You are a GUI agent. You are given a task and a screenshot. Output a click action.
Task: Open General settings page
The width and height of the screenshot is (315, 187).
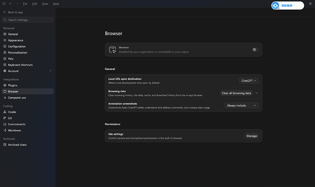point(27,34)
